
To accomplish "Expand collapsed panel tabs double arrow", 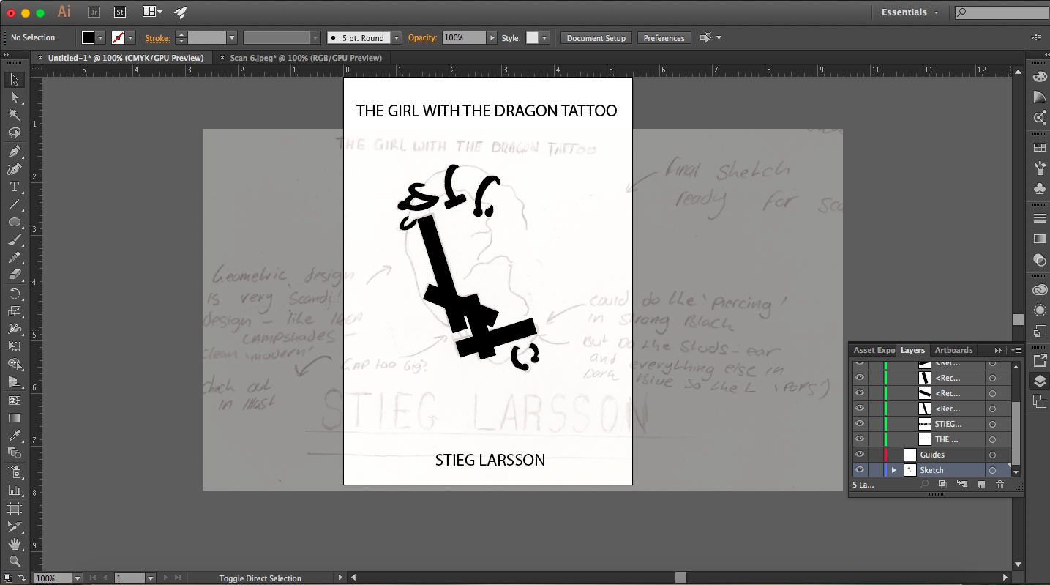I will tap(999, 350).
